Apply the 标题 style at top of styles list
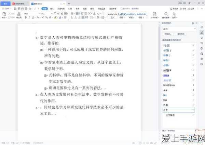This screenshot has height=145, width=205. point(179,46)
